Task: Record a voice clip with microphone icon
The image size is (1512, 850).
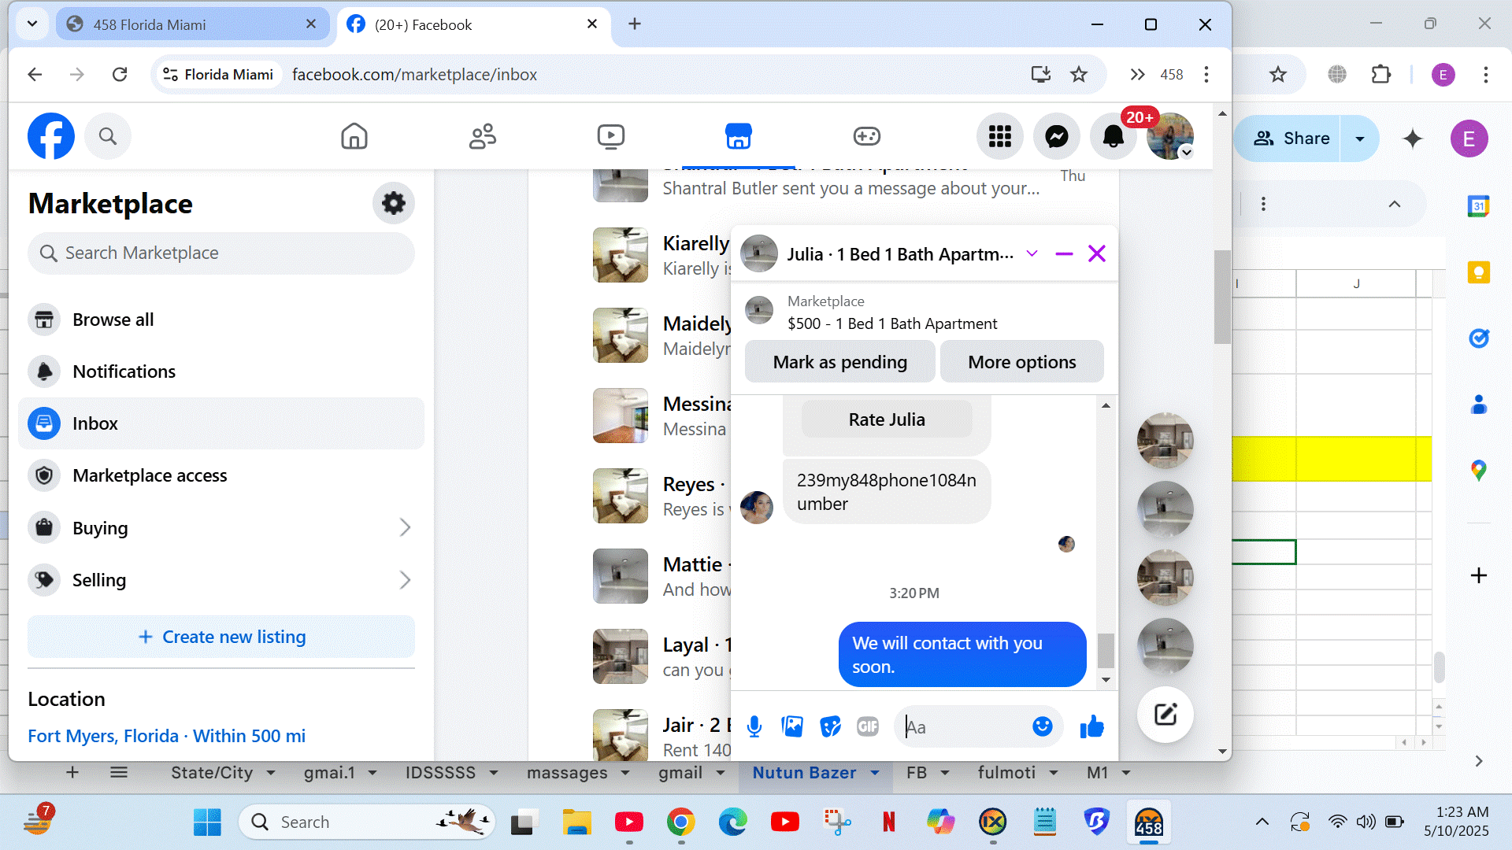Action: (x=754, y=727)
